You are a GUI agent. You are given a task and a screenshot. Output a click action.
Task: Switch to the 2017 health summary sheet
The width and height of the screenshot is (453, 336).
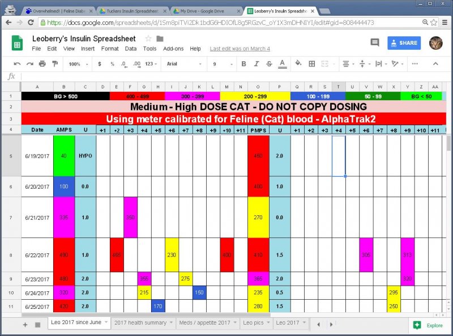pos(142,323)
